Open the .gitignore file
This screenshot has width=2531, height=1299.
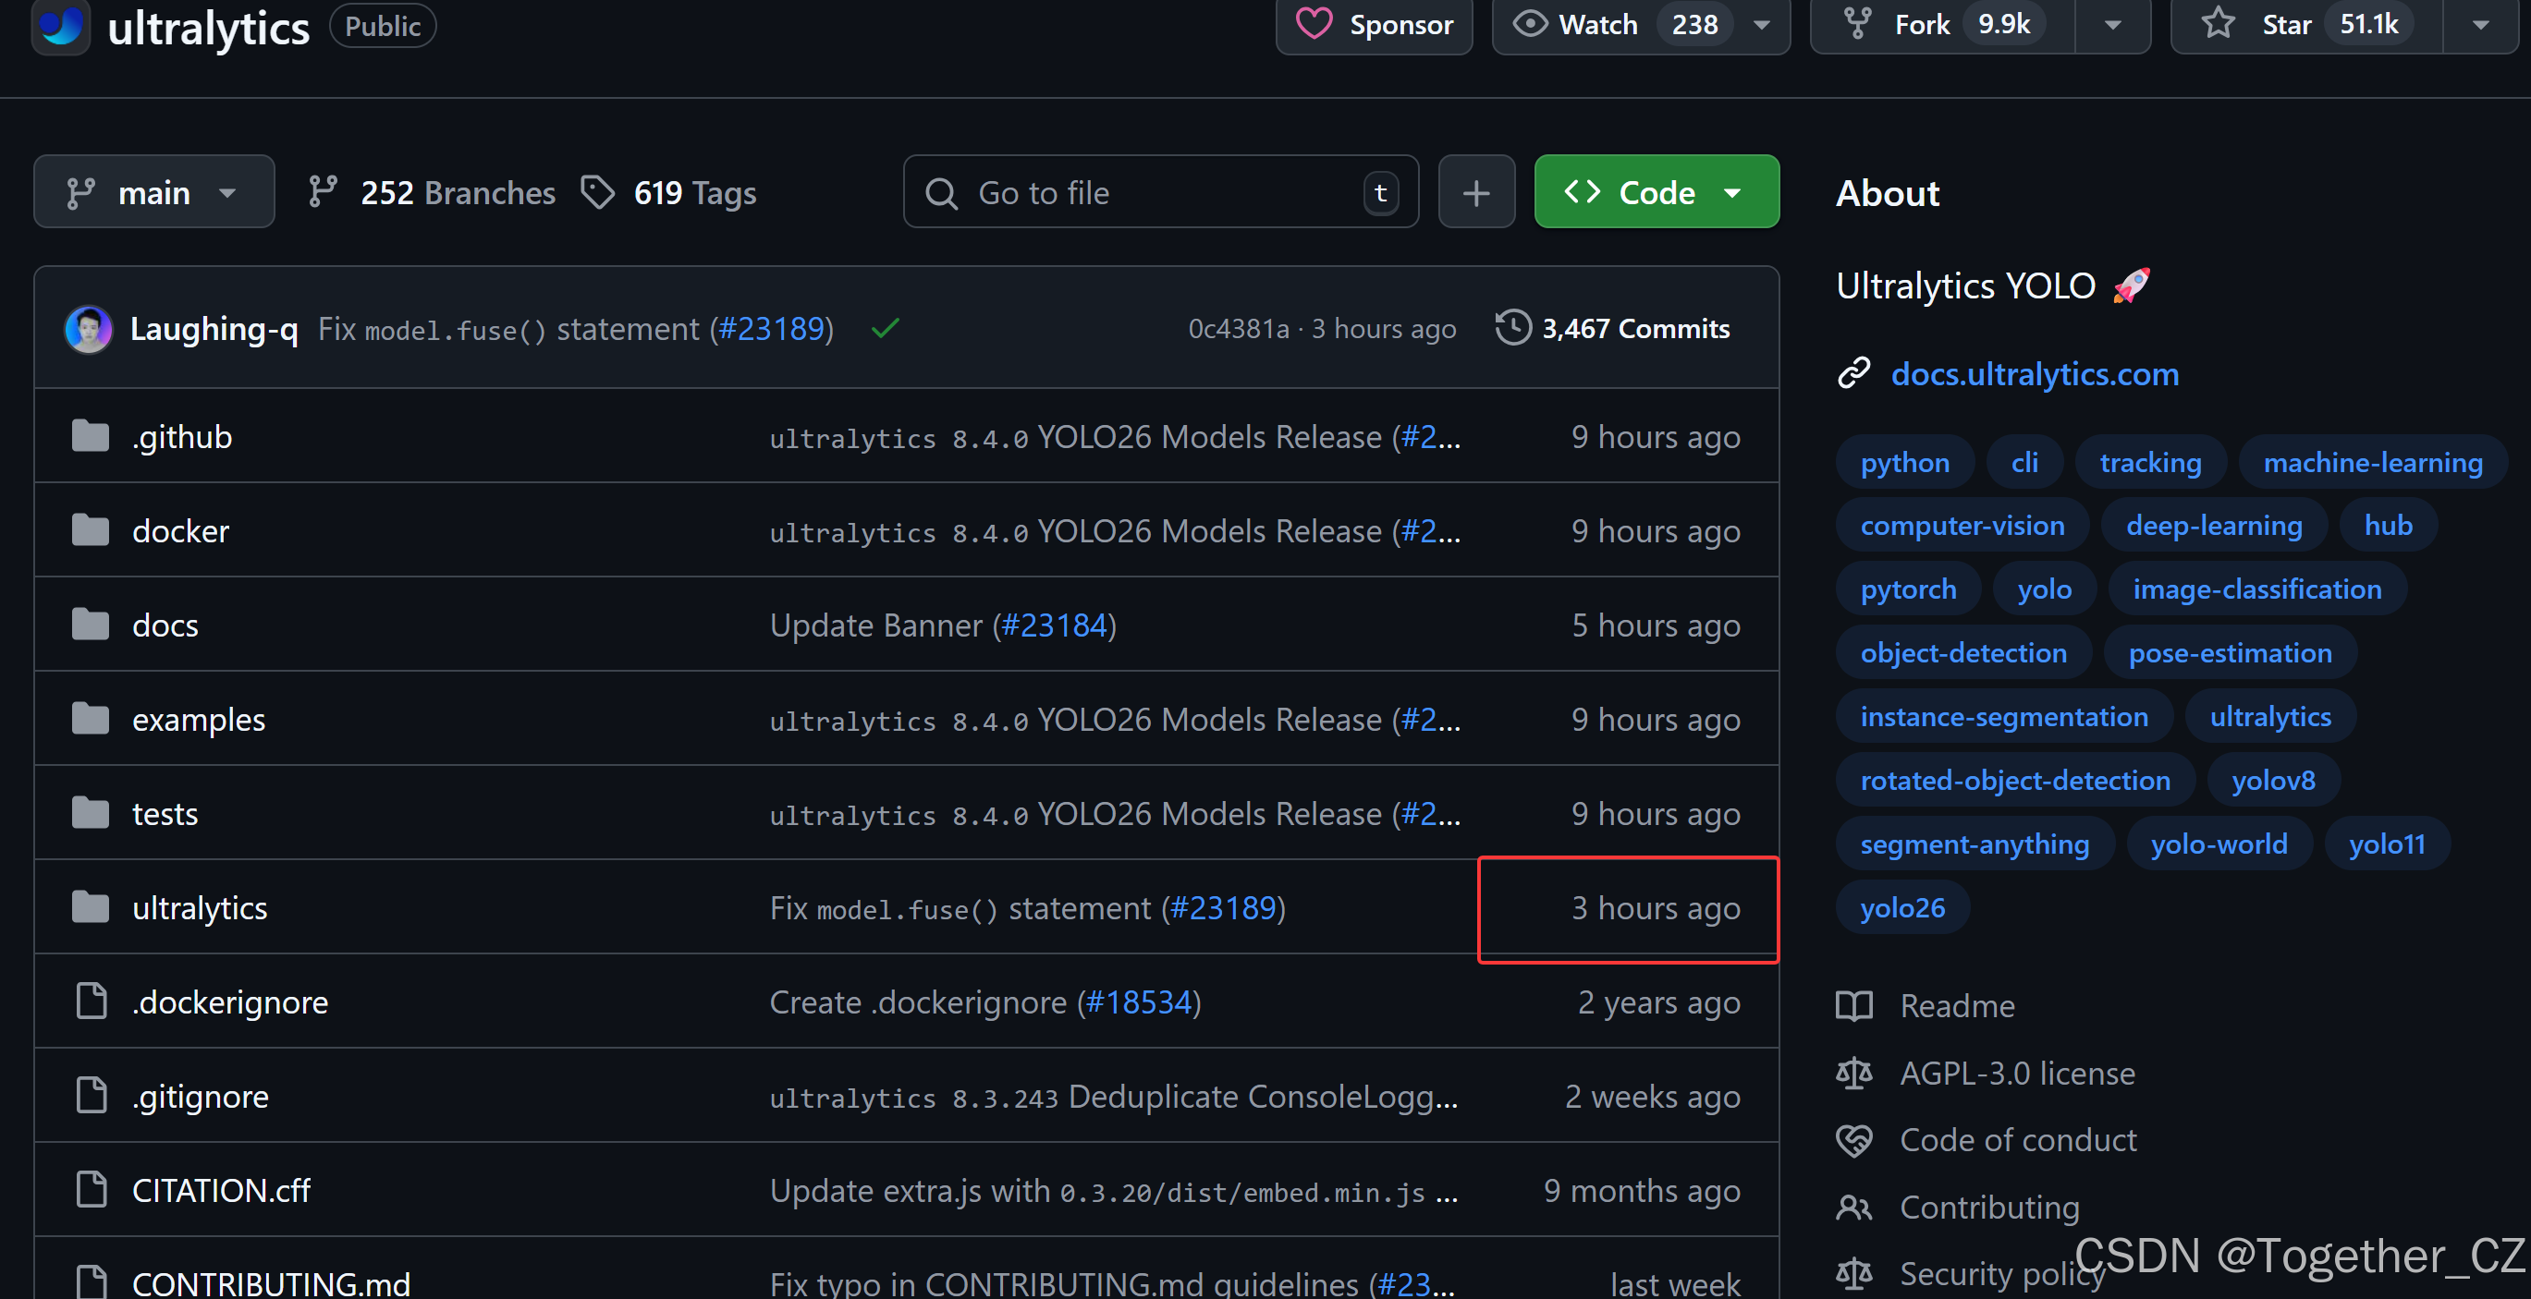[x=200, y=1097]
